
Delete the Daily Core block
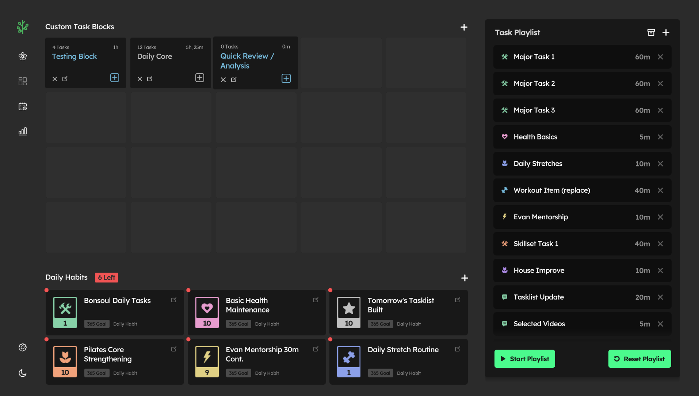[140, 79]
